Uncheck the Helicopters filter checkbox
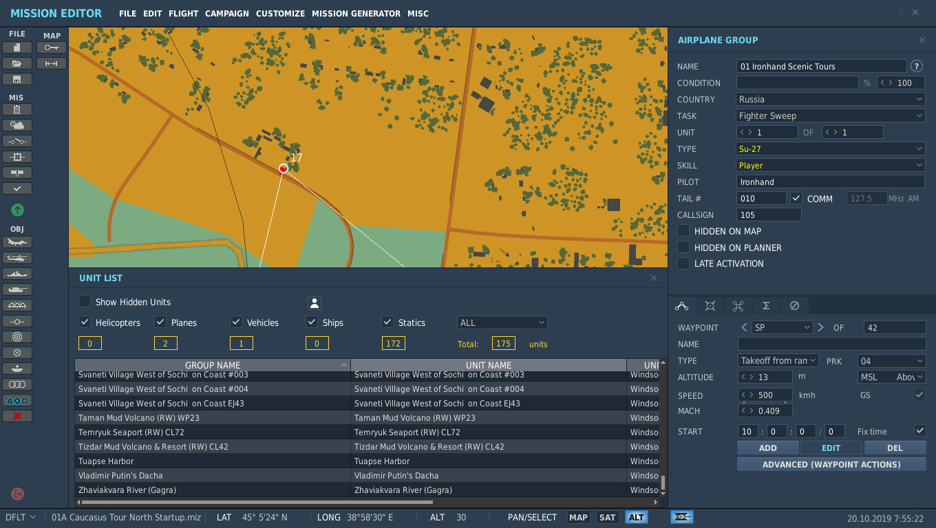The height and width of the screenshot is (528, 936). click(85, 322)
